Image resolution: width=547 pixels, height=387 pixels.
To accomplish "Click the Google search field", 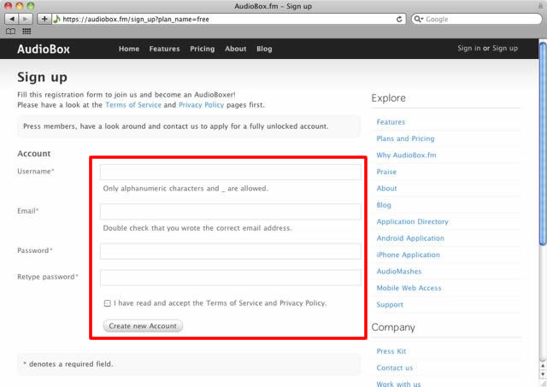I will coord(477,19).
